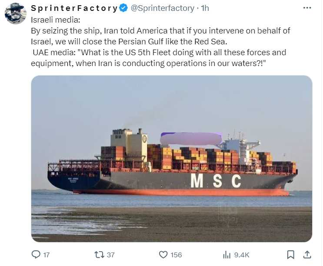Open the SprinterFactory display name link
This screenshot has height=266, width=323.
coord(74,8)
